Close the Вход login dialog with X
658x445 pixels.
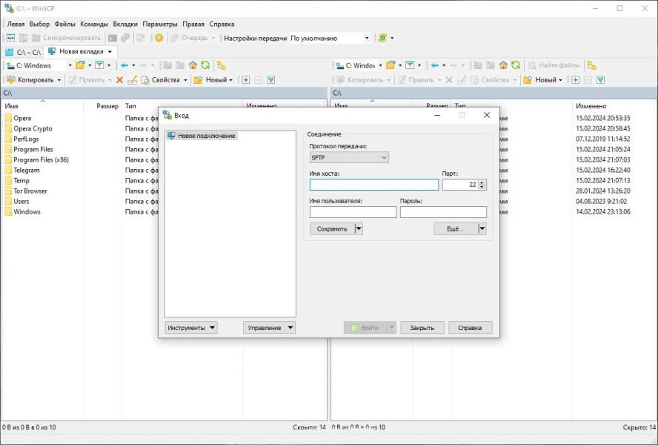point(487,115)
